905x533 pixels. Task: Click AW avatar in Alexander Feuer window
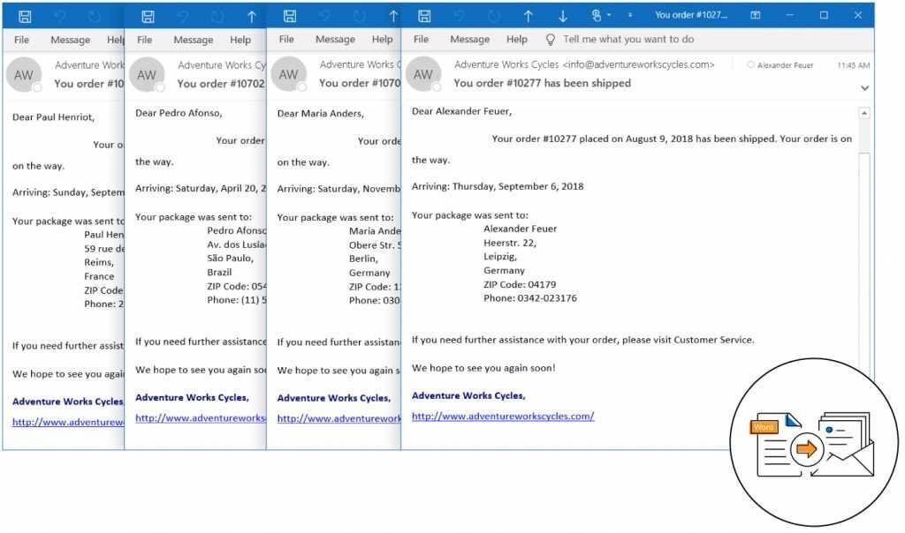[423, 74]
